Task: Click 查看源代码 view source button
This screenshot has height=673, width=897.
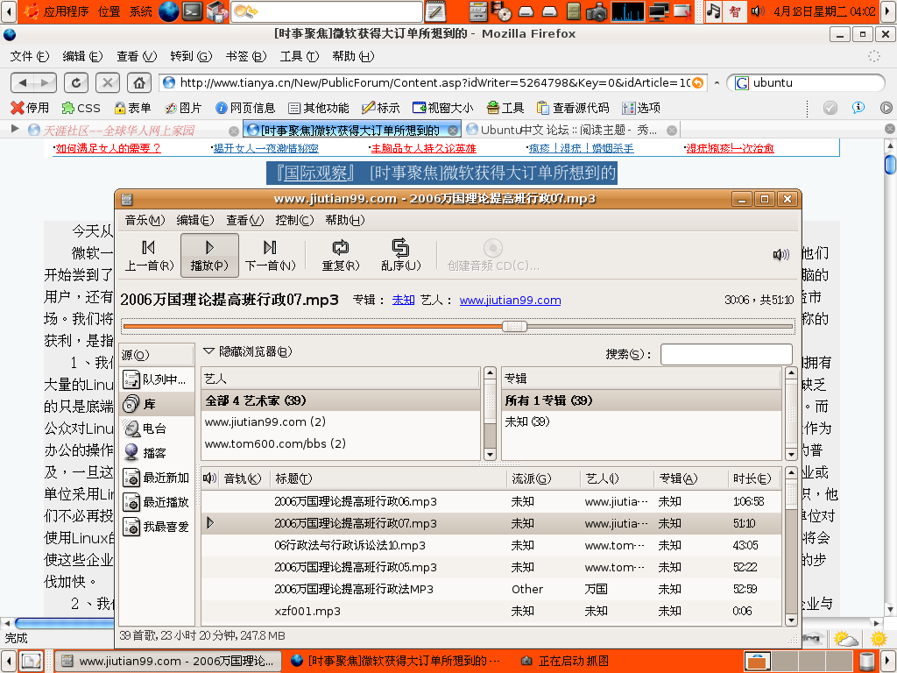Action: (x=573, y=108)
